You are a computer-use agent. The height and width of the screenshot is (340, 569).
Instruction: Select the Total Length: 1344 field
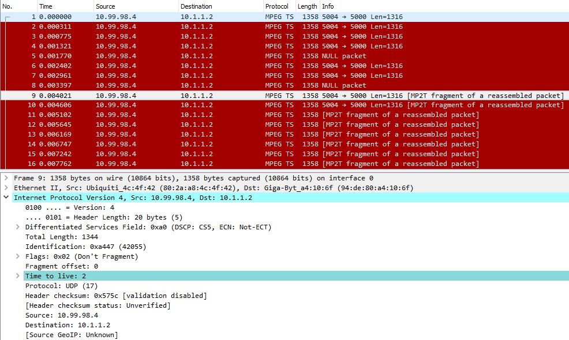(x=62, y=237)
